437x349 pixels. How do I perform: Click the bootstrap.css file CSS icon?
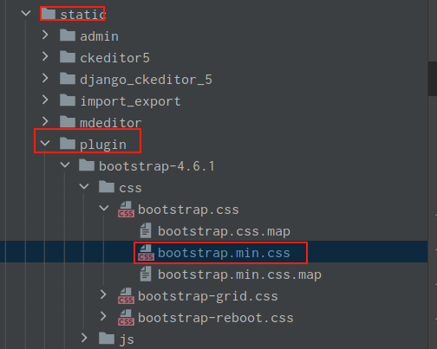coord(126,210)
